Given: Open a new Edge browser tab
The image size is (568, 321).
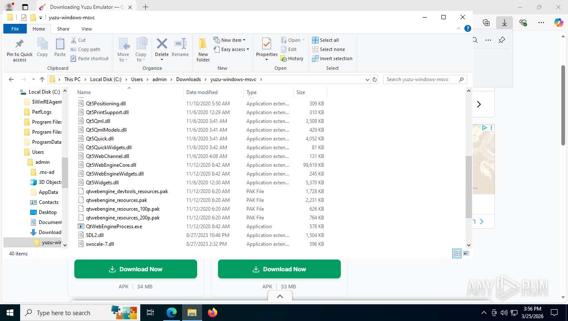Looking at the screenshot, I should 145,7.
